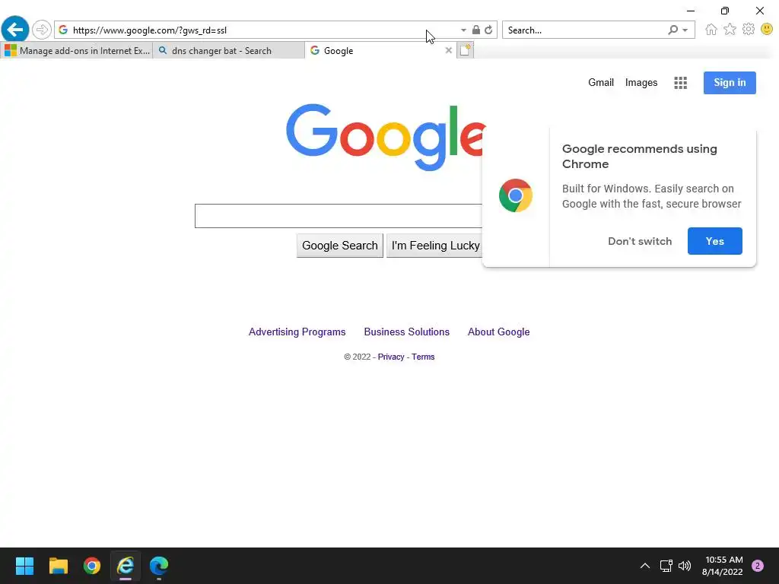Click the volume speaker tray icon
779x584 pixels.
pos(685,566)
